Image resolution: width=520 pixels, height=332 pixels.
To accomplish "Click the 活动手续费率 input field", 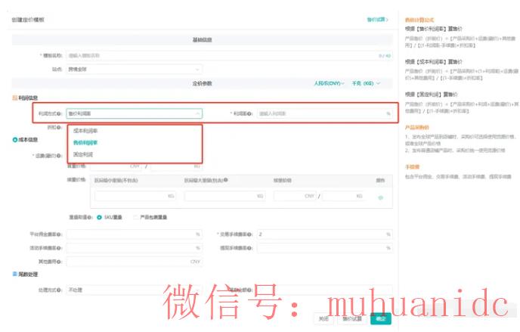I will (134, 248).
